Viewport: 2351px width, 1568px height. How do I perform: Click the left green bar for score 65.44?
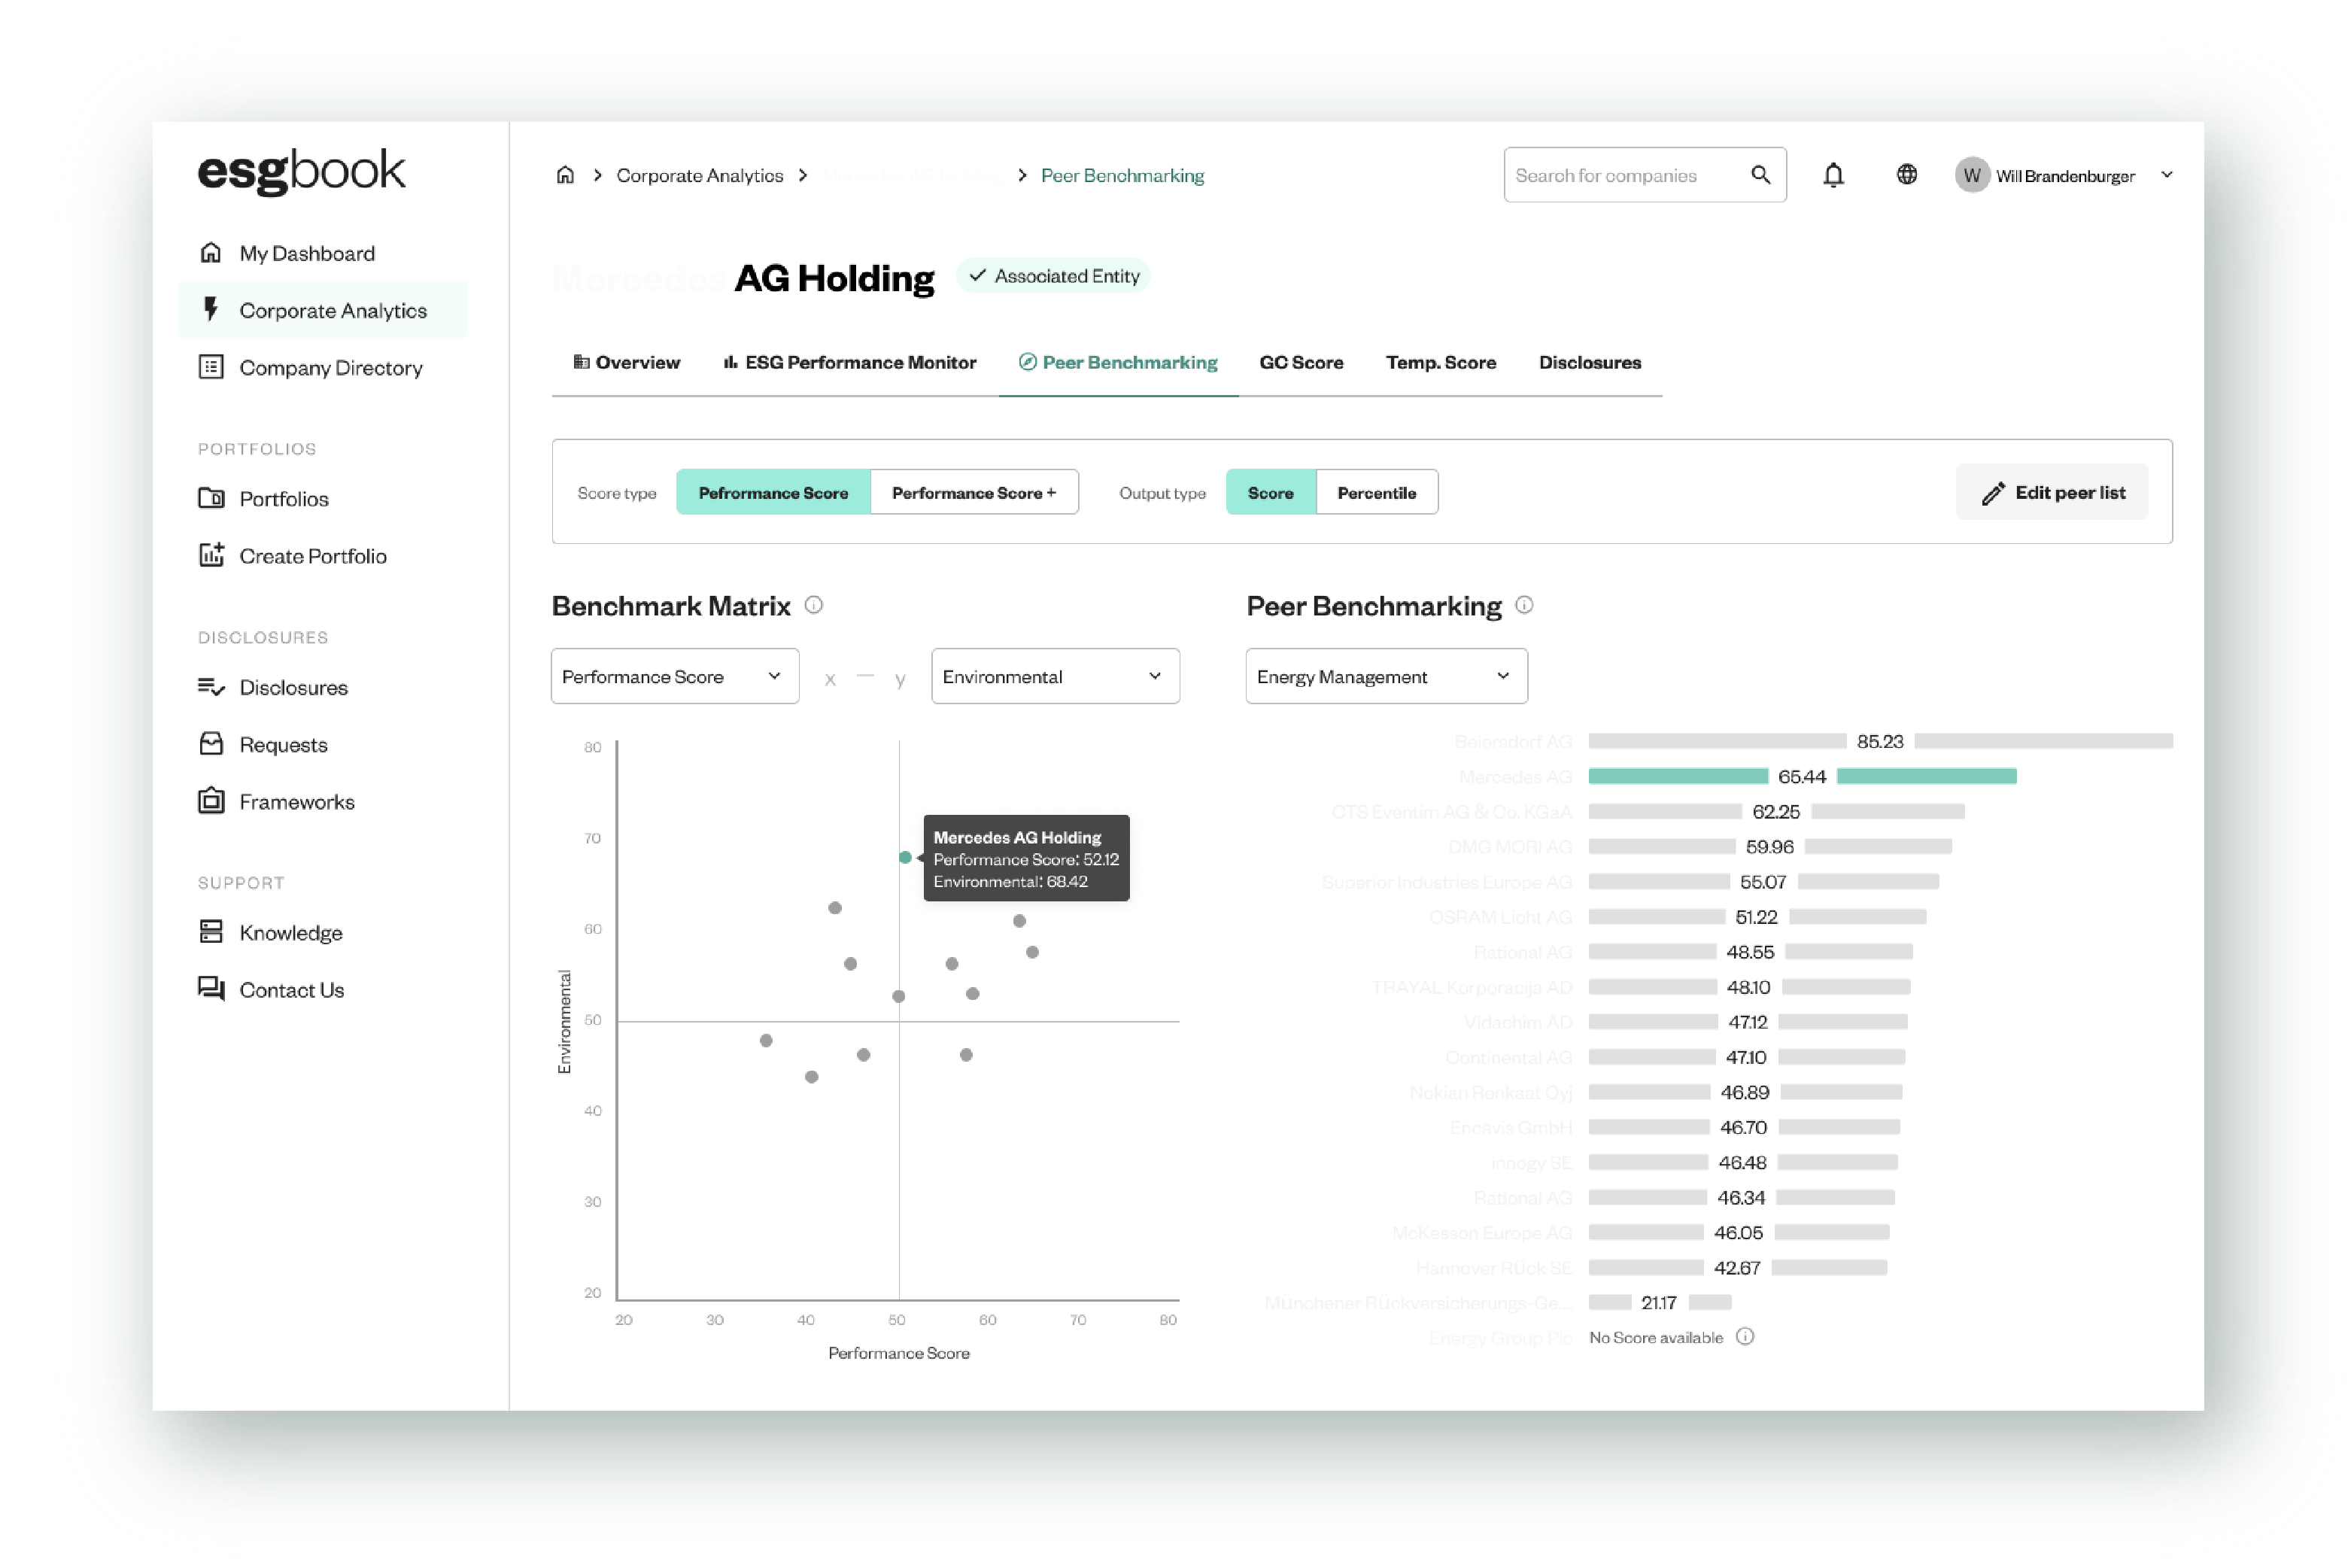pos(1678,776)
